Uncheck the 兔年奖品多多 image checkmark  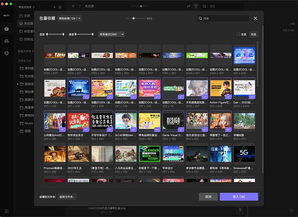coord(86,129)
